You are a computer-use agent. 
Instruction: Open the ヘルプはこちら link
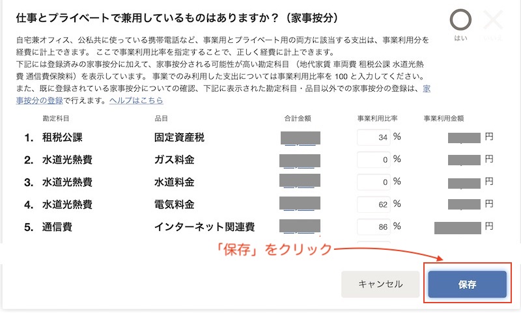coord(136,100)
